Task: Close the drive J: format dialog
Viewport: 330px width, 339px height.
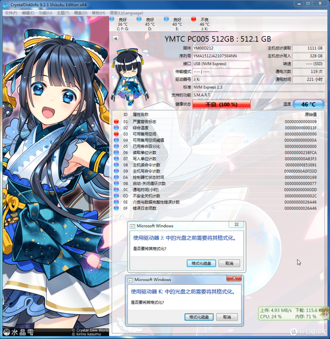Action: (237, 224)
